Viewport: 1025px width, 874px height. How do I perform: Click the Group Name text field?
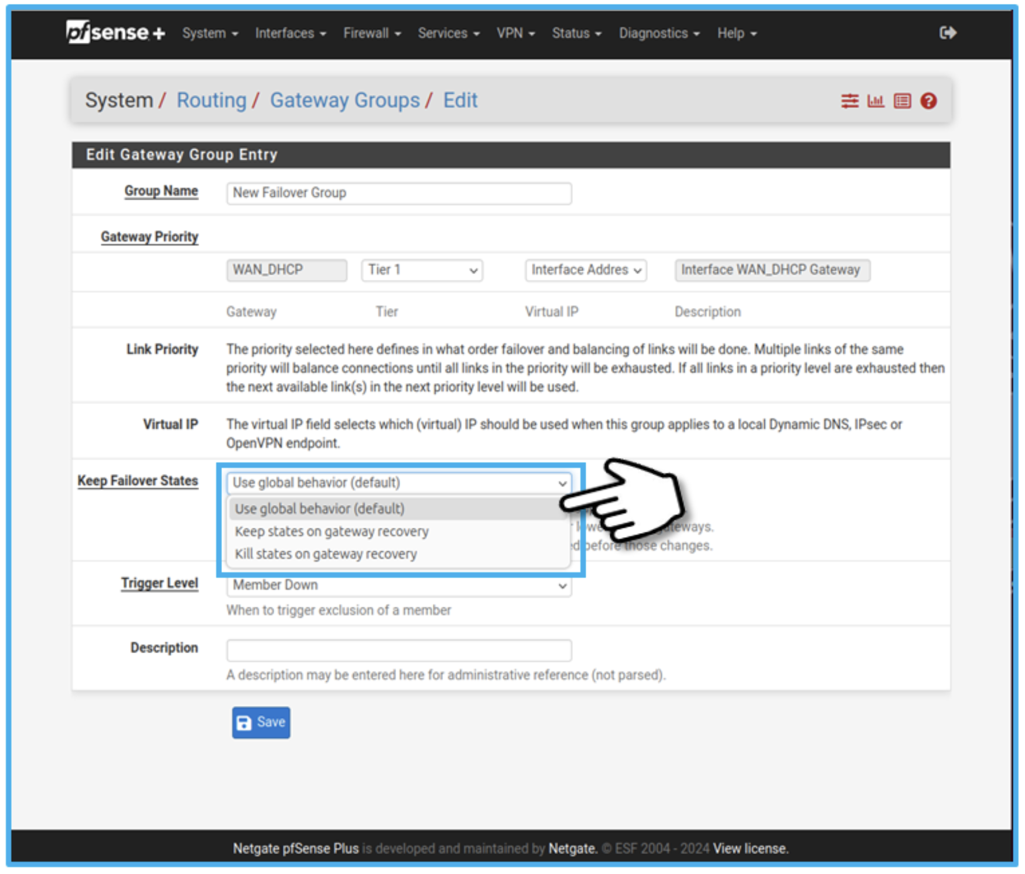point(399,193)
